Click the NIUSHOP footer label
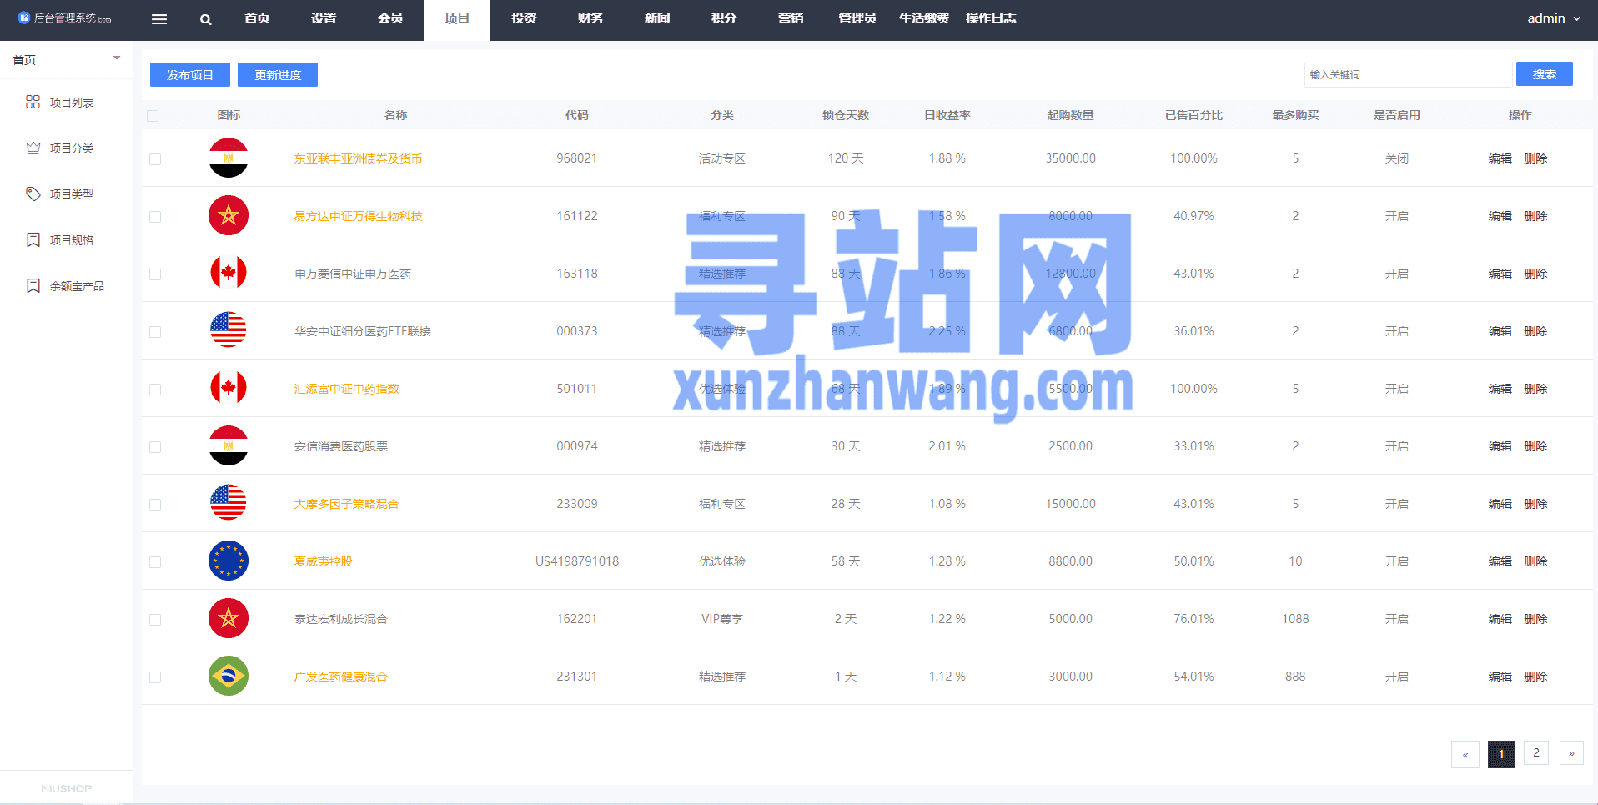The height and width of the screenshot is (805, 1598). (67, 788)
